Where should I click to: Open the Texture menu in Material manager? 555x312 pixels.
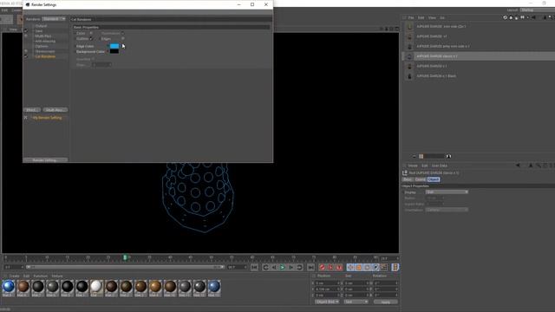click(x=57, y=276)
